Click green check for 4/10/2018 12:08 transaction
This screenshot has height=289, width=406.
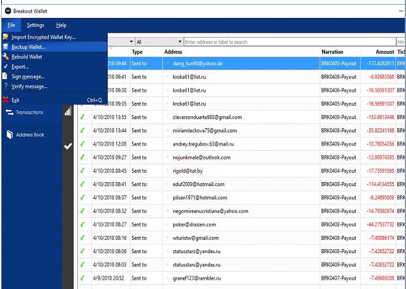[82, 144]
